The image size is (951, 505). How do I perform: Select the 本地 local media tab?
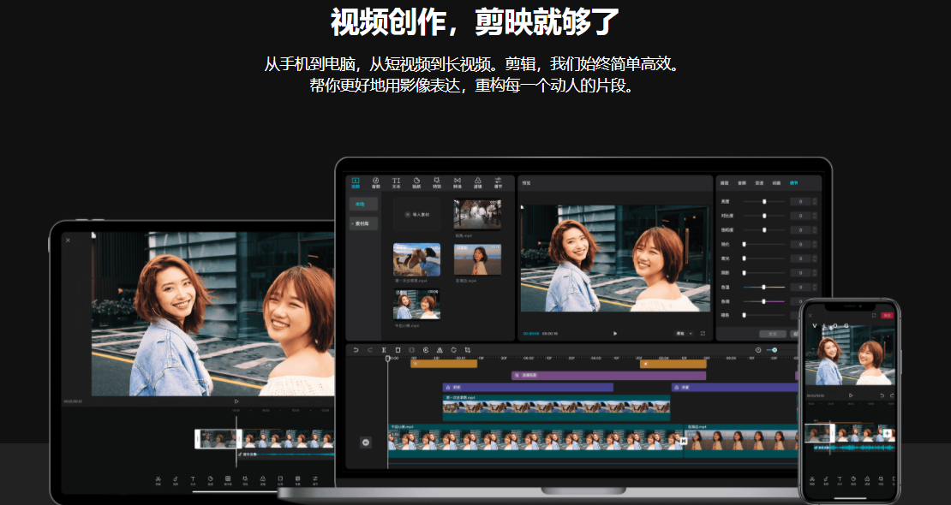click(x=363, y=205)
